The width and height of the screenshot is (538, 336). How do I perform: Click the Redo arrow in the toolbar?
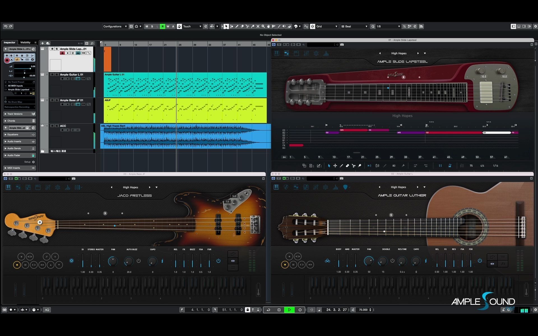tap(11, 26)
